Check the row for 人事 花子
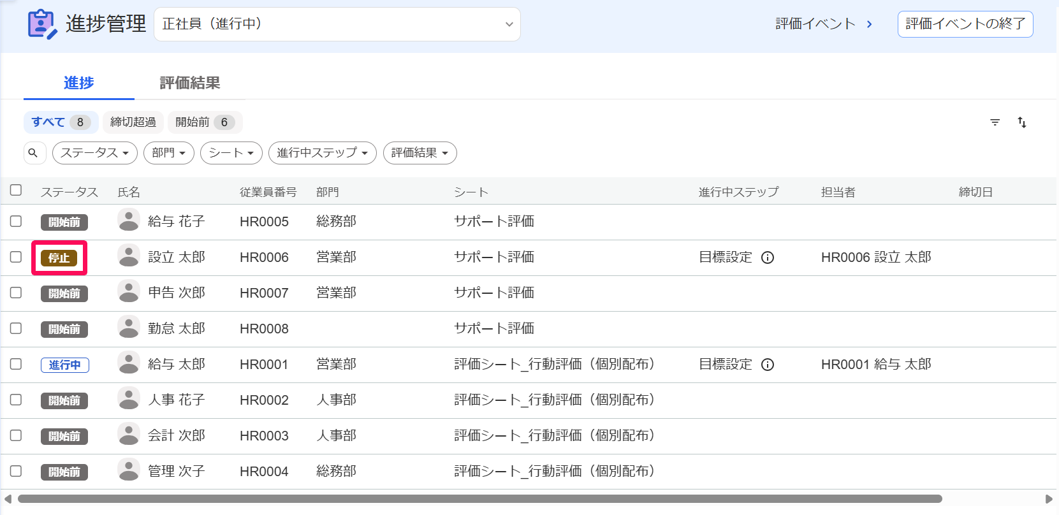The image size is (1059, 515). [x=16, y=400]
